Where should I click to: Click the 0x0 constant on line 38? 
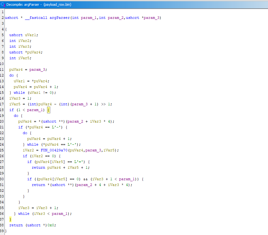[x=51, y=225]
